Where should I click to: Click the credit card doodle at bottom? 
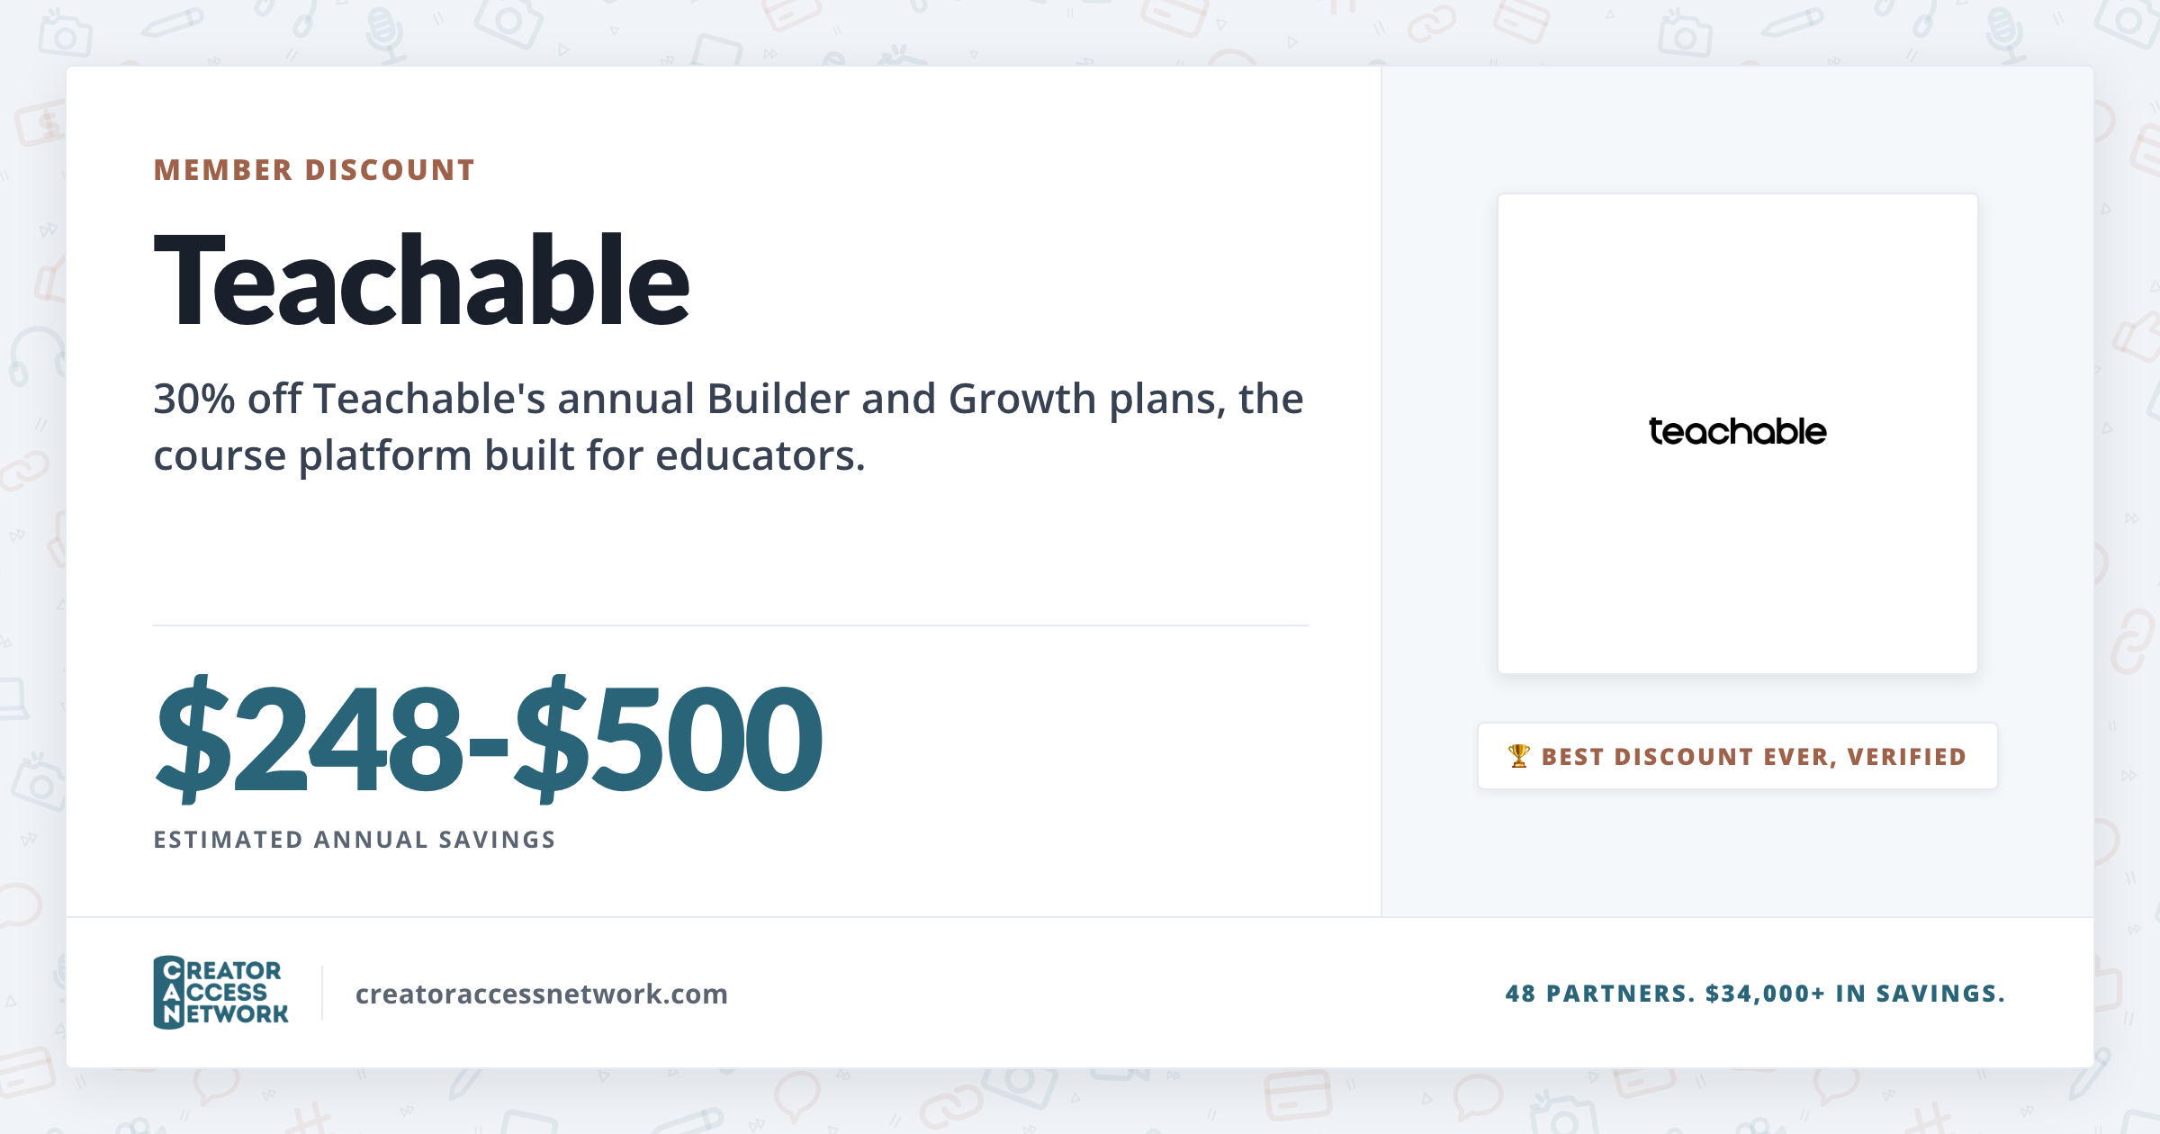click(x=1297, y=1095)
